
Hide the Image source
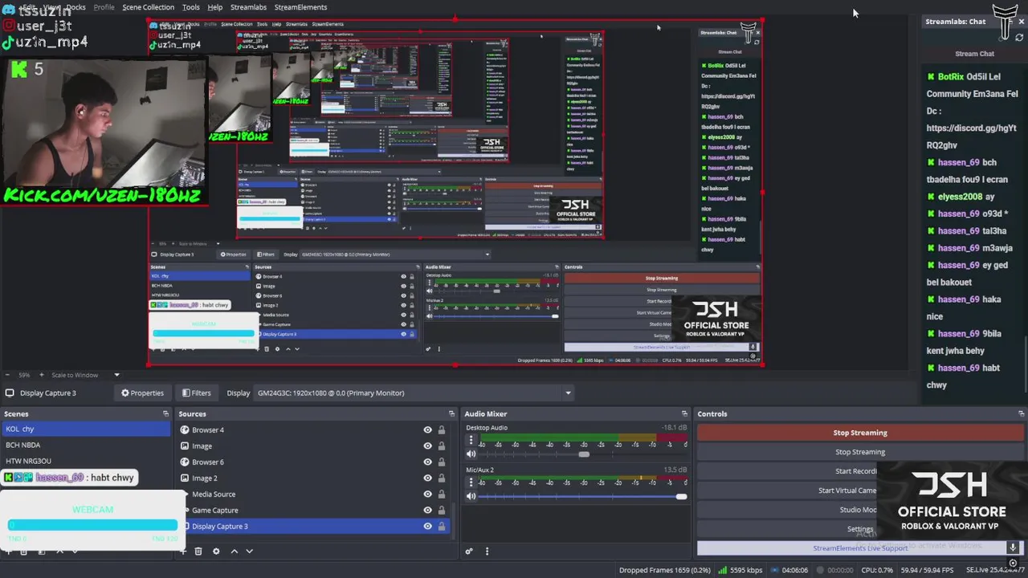(427, 446)
